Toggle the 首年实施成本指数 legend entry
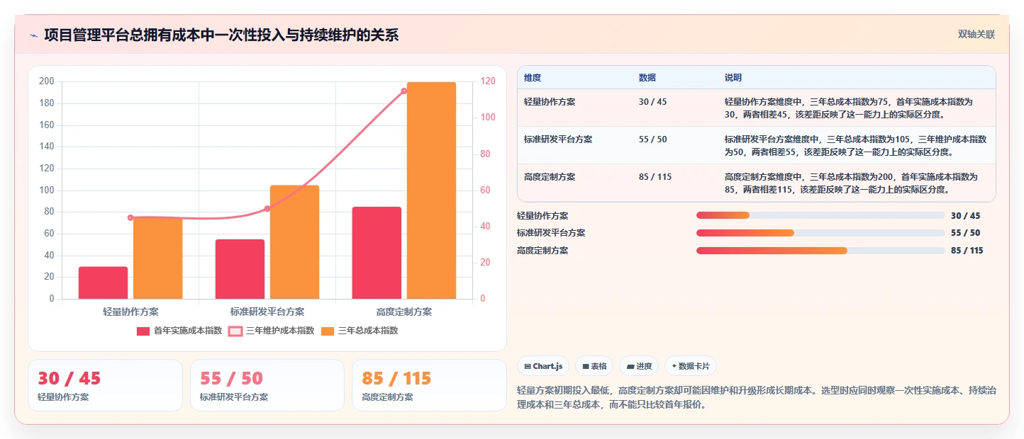This screenshot has width=1024, height=439. tap(179, 331)
